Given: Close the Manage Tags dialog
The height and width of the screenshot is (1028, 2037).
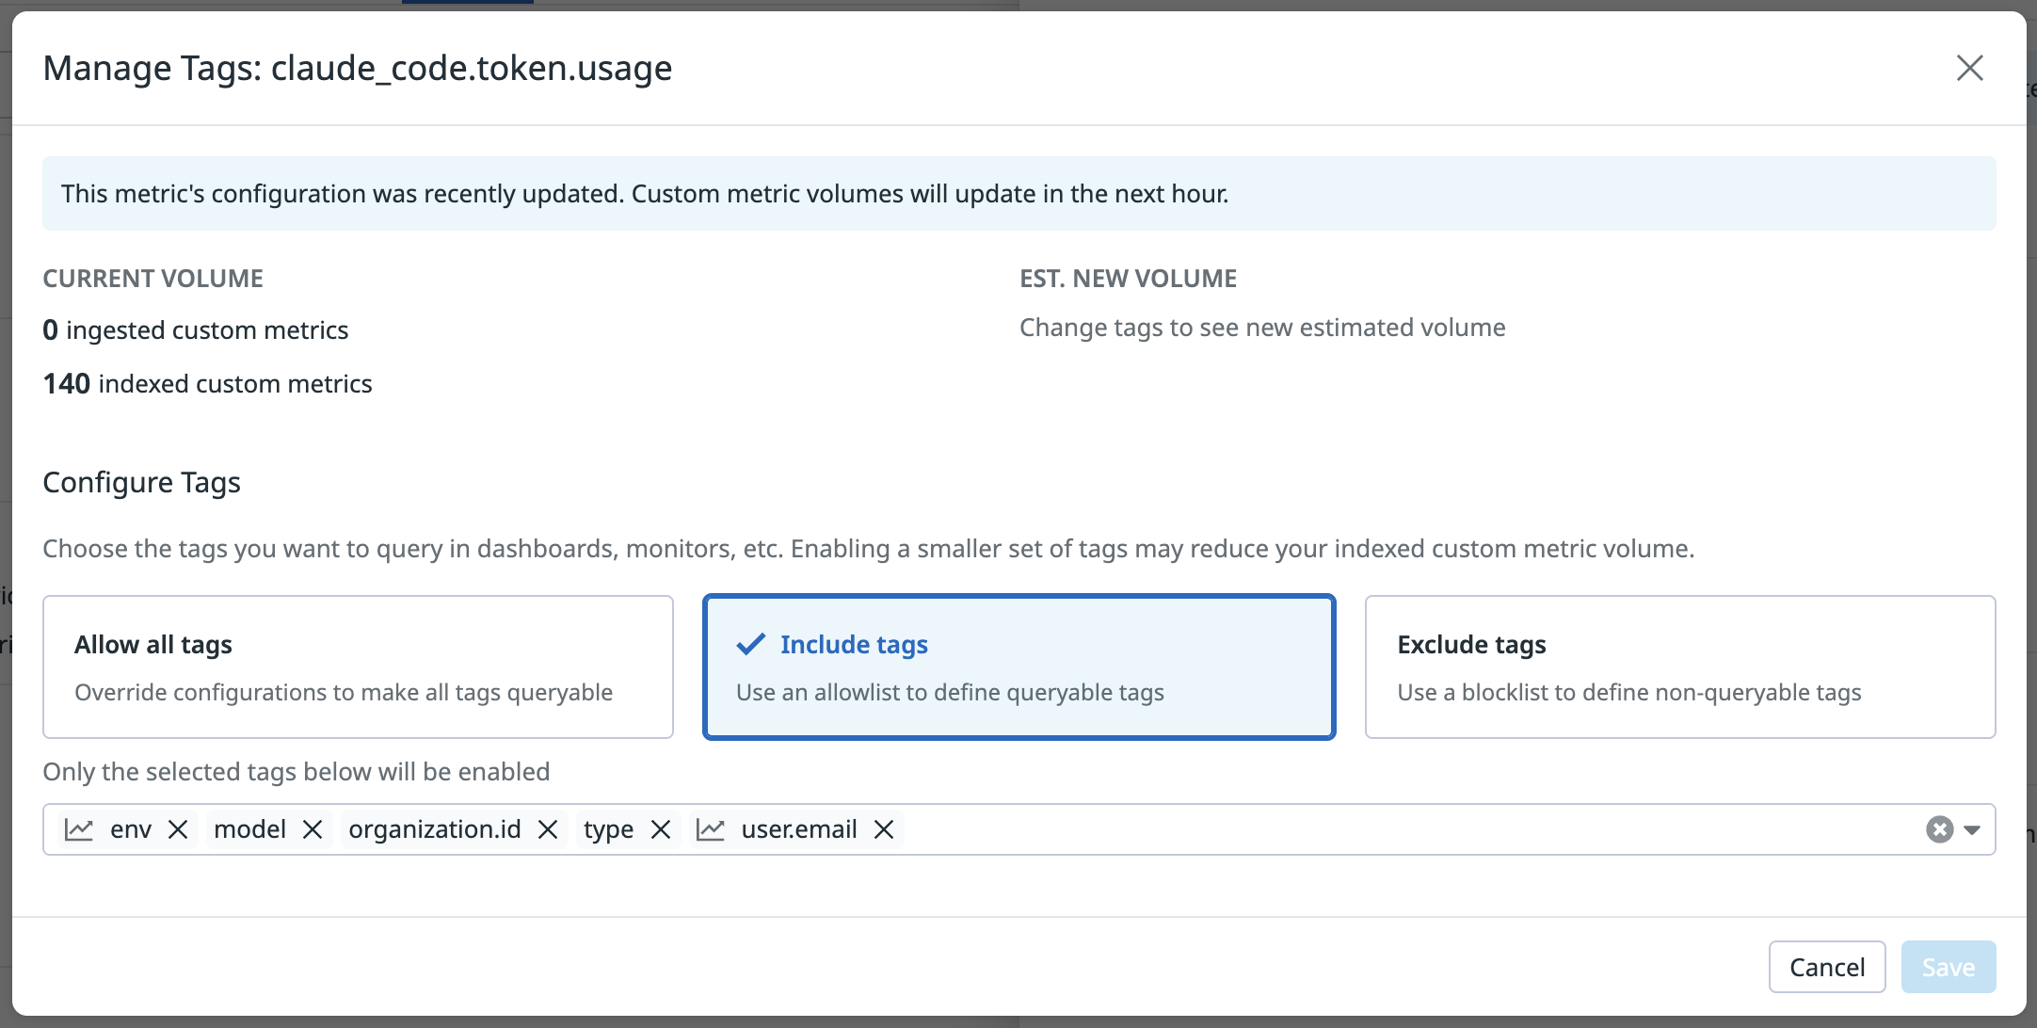Looking at the screenshot, I should 1969,68.
